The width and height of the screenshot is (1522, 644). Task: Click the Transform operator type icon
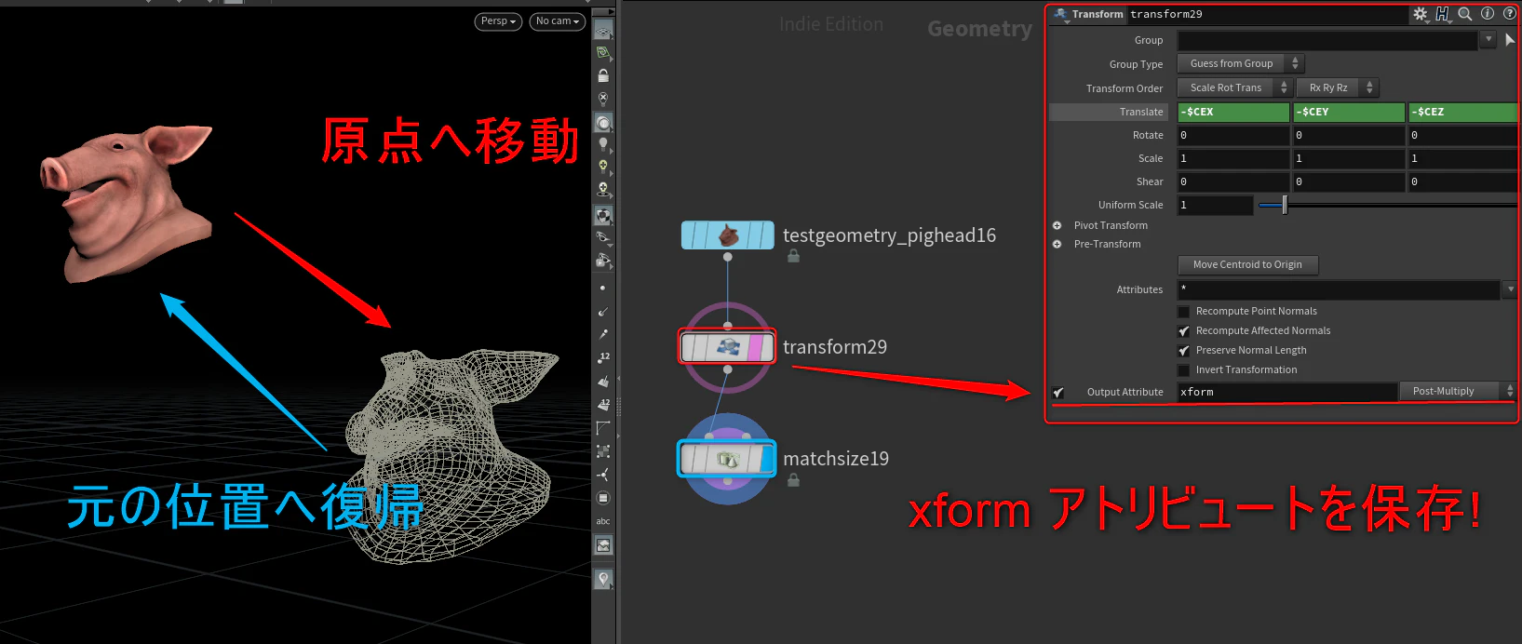tap(1060, 14)
